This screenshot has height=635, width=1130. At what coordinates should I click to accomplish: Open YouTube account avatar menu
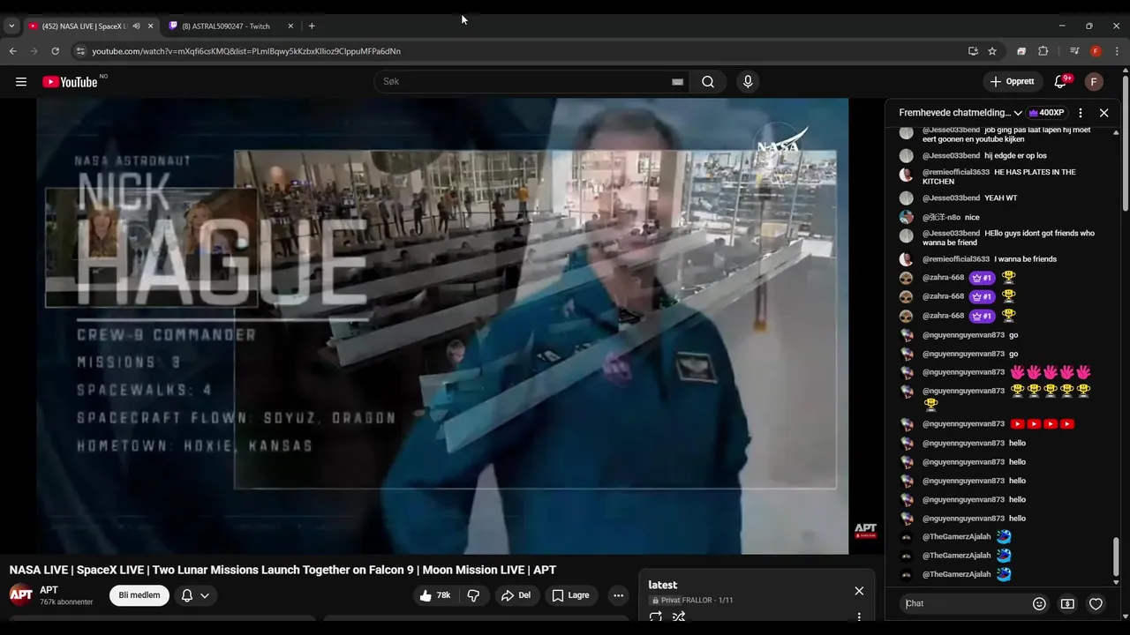tap(1094, 82)
